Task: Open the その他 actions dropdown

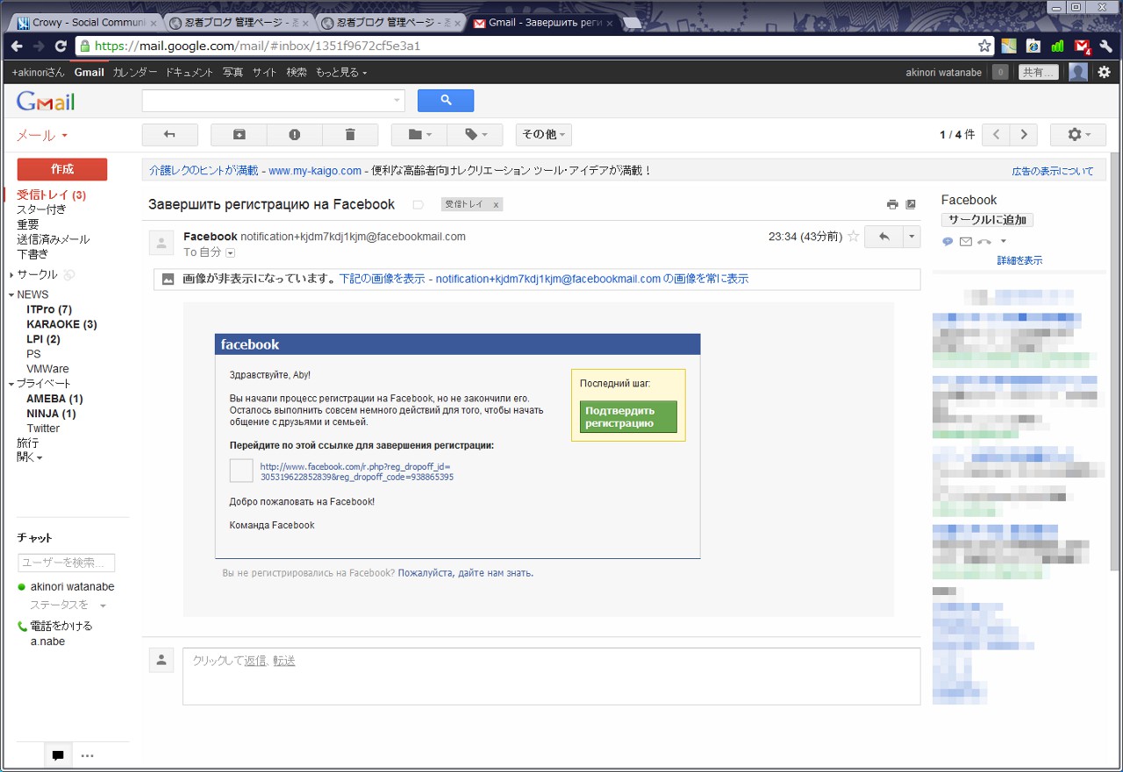Action: coord(544,135)
